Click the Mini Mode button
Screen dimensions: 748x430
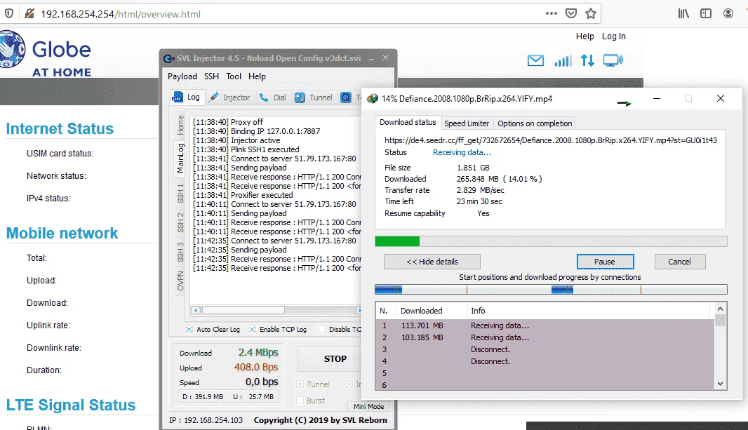coord(368,407)
